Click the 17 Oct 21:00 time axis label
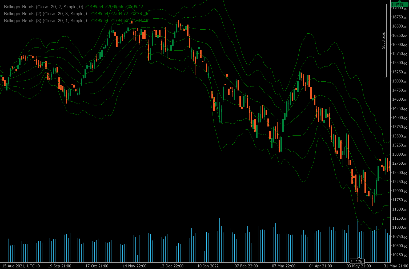This screenshot has height=269, width=409. click(97, 266)
